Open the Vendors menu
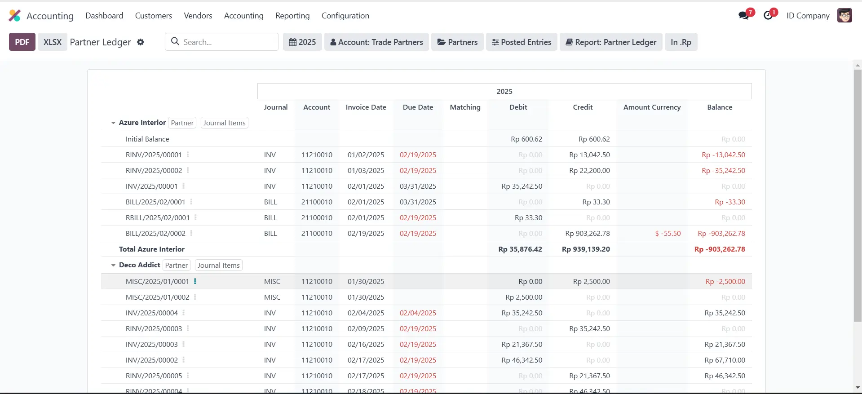This screenshot has width=862, height=394. (x=198, y=16)
